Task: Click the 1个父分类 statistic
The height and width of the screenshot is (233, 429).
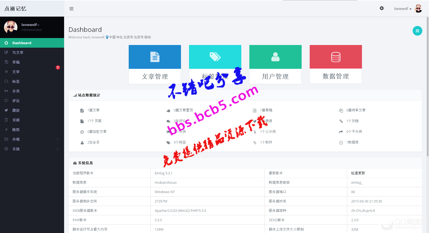Action: [x=268, y=131]
